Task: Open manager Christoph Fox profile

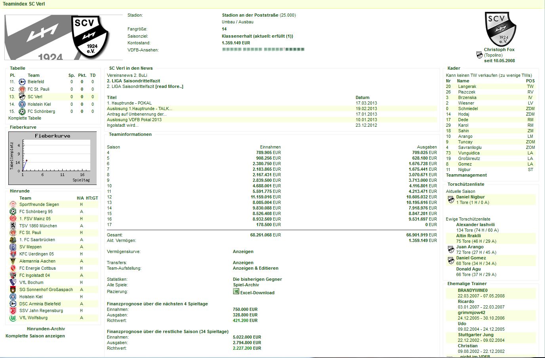Action: click(499, 50)
